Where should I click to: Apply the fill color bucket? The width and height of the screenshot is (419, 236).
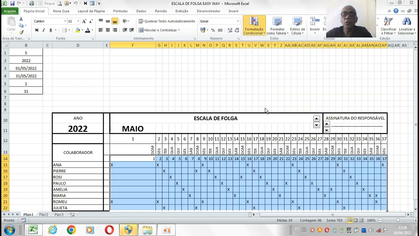pyautogui.click(x=78, y=30)
